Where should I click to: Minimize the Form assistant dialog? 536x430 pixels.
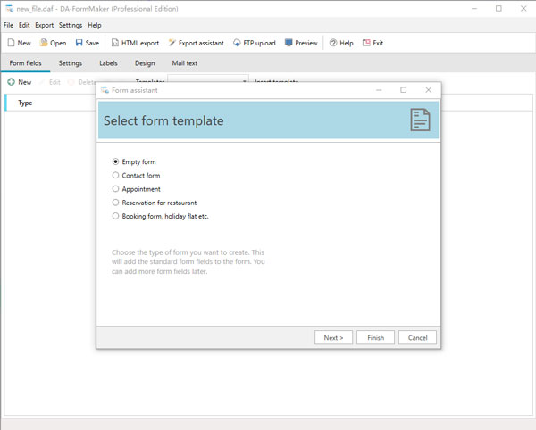coord(379,90)
